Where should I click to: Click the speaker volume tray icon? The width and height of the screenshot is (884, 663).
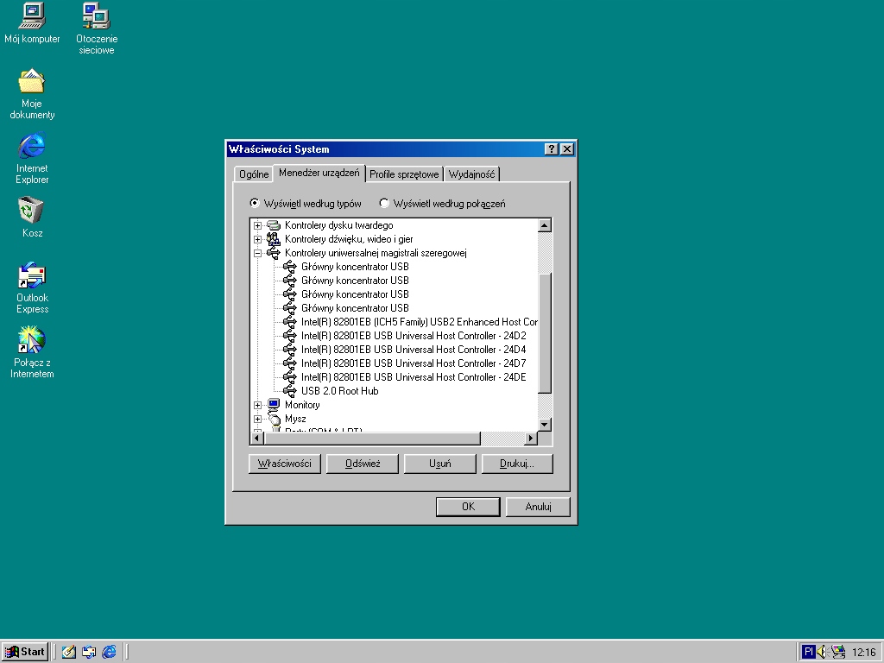tap(822, 653)
